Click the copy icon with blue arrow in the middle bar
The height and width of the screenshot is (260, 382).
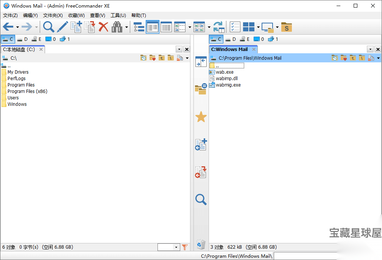(201, 144)
